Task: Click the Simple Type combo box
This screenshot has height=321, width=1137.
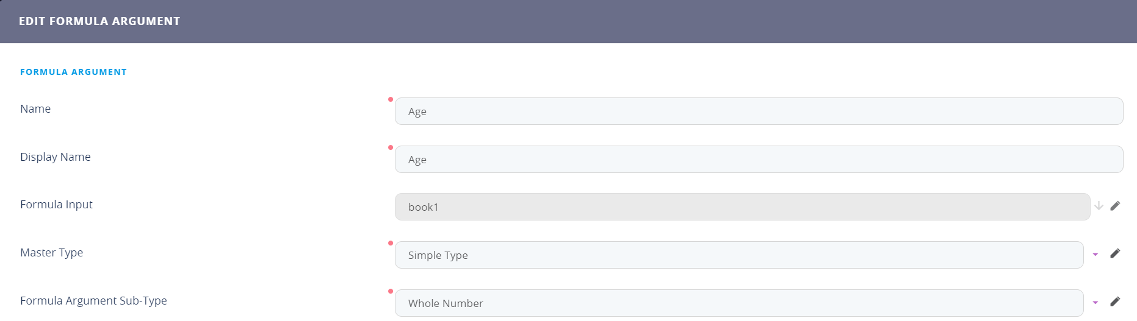Action: click(x=738, y=255)
